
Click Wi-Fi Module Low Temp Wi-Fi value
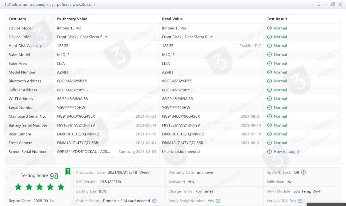307,191
